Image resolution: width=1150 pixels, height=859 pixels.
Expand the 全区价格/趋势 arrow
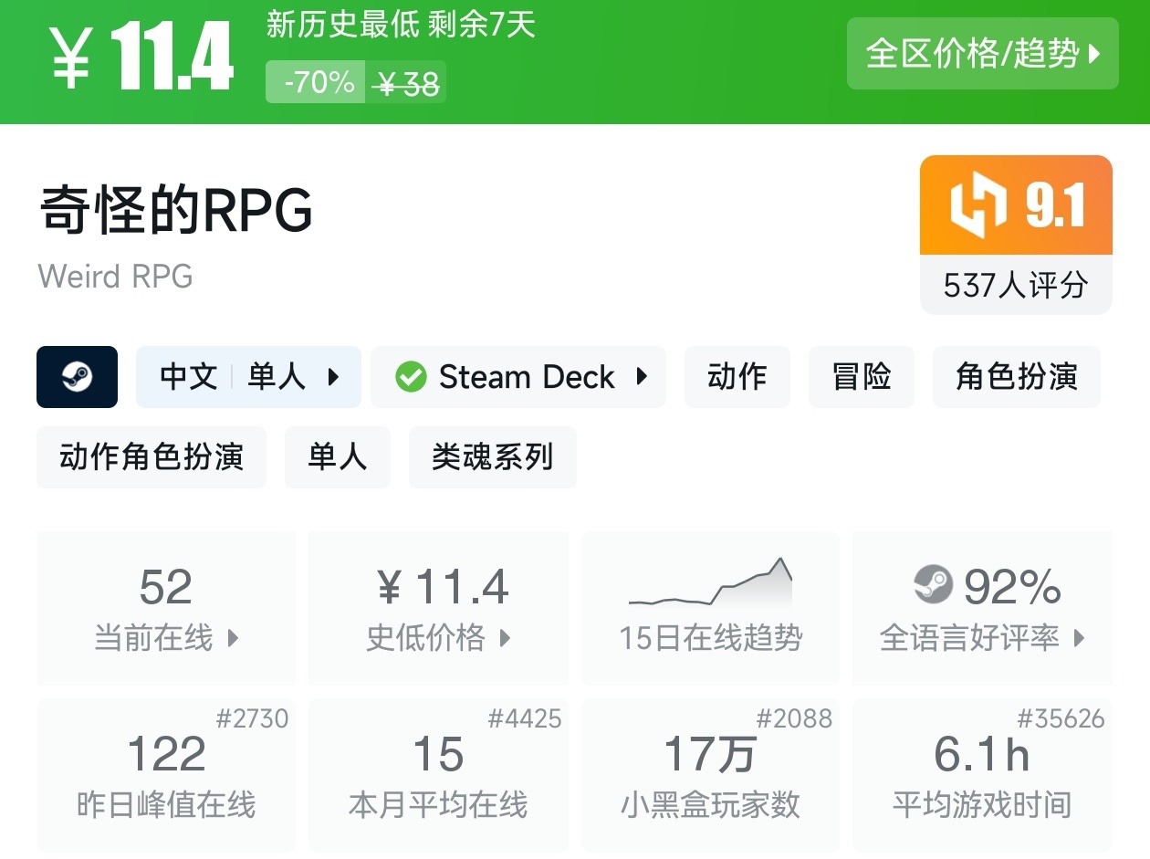pos(1095,54)
